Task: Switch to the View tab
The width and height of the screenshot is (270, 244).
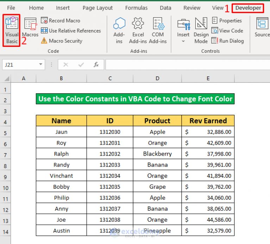Action: pyautogui.click(x=218, y=8)
